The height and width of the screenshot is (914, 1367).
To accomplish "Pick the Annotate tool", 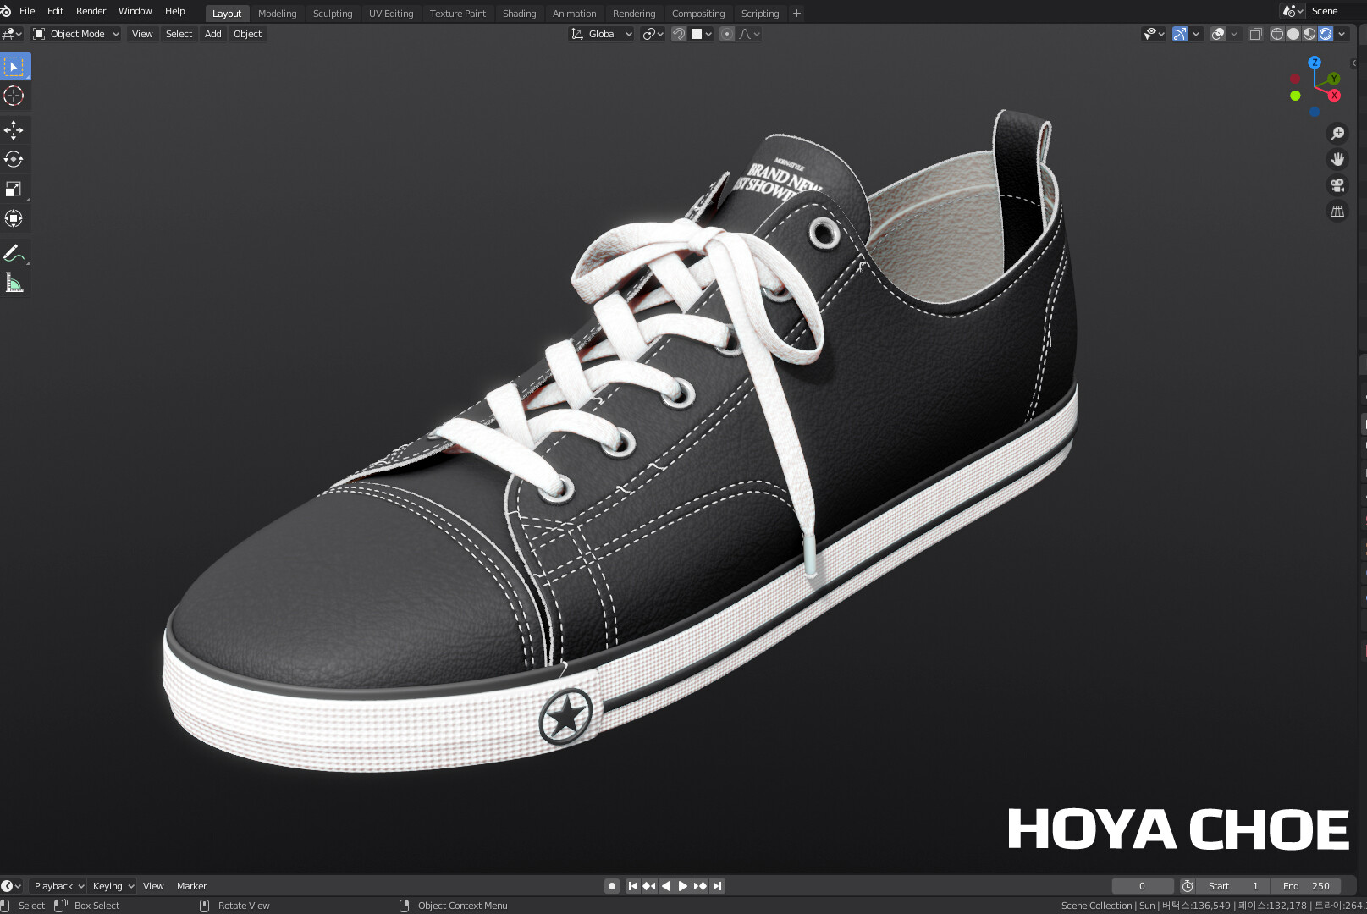I will (14, 252).
